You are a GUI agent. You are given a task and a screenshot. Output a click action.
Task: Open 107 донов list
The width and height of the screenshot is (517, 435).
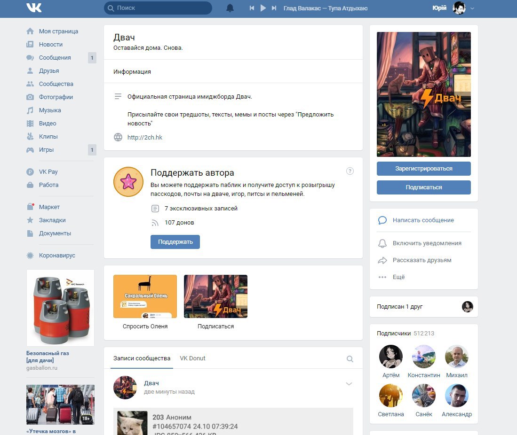pyautogui.click(x=179, y=223)
